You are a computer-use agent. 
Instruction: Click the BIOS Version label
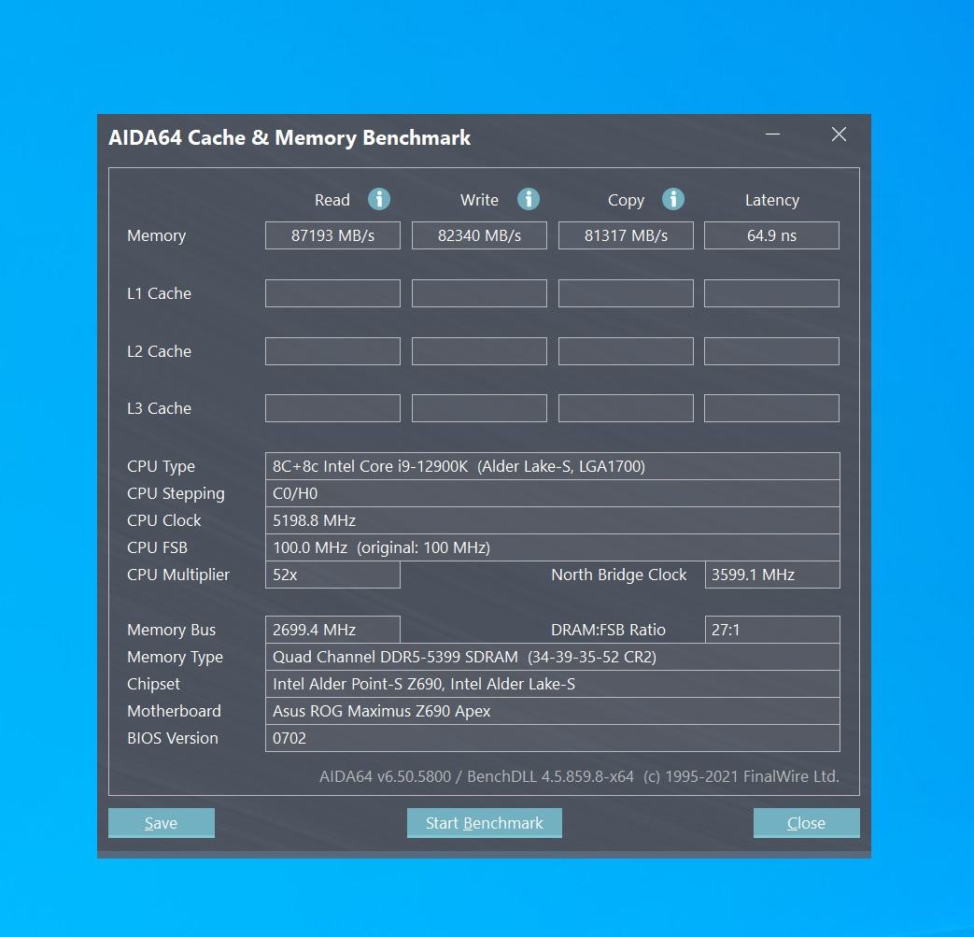[173, 738]
